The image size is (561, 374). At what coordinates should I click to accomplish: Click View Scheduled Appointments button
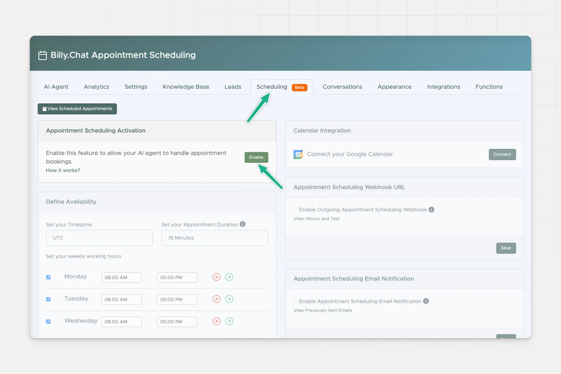click(x=77, y=109)
